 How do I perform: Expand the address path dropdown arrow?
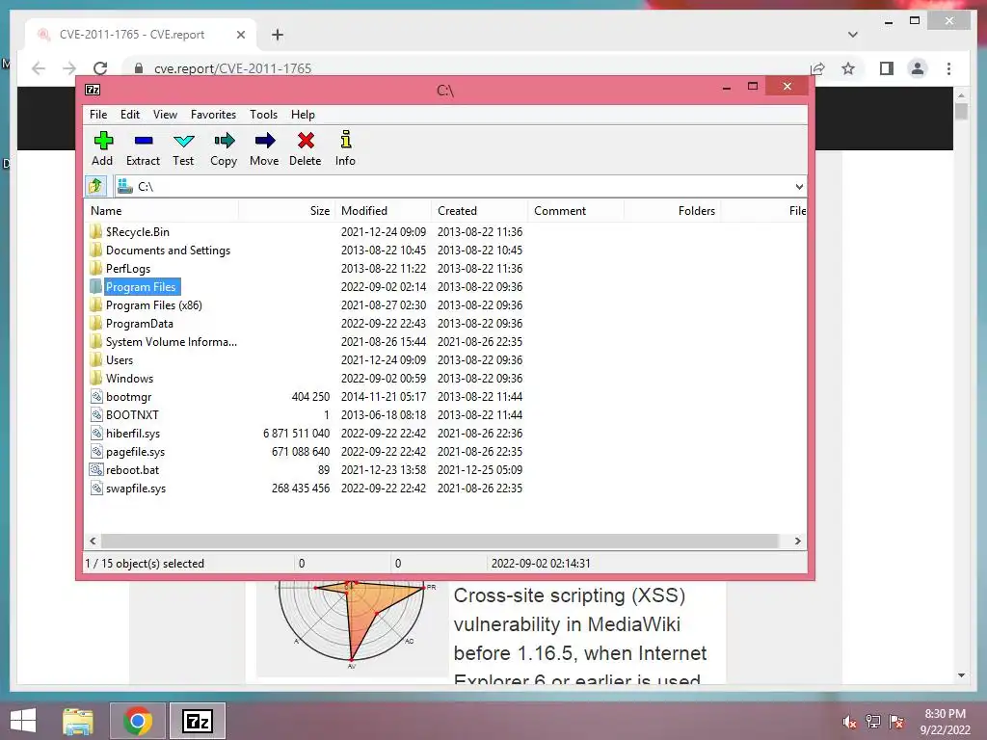pos(799,186)
